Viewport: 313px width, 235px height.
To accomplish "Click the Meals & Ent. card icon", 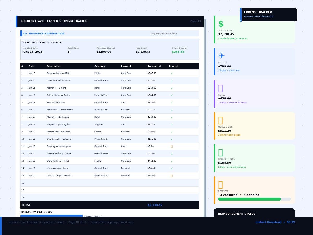I will tap(220, 120).
